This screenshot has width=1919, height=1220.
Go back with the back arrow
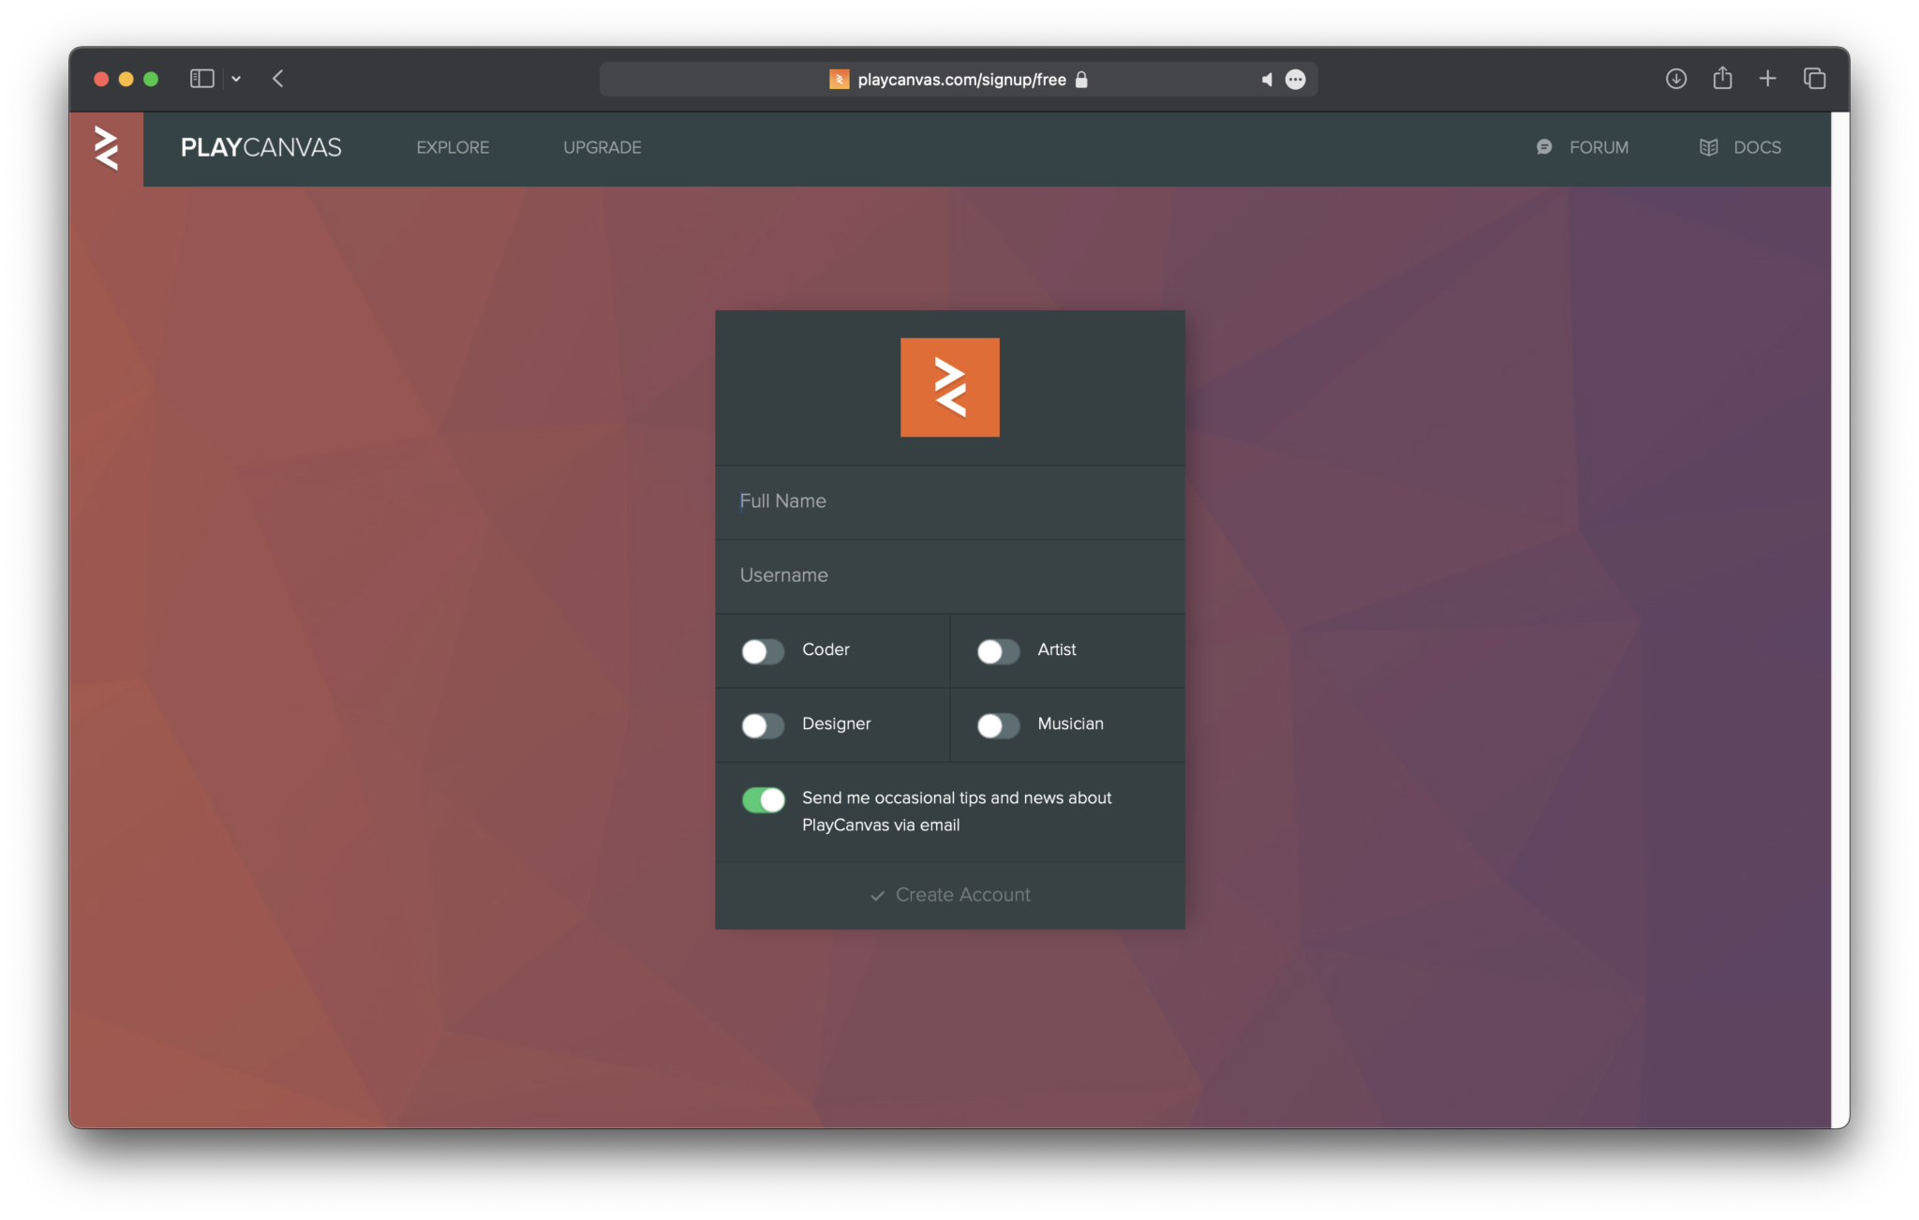pos(277,79)
